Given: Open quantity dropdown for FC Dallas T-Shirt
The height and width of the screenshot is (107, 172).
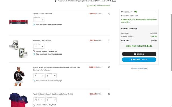Looking at the screenshot, I should click(x=51, y=100).
